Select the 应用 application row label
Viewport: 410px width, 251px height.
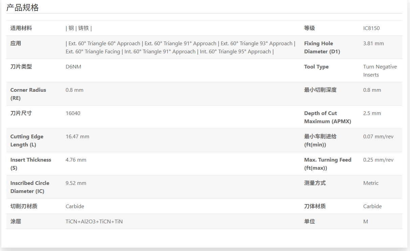point(16,44)
